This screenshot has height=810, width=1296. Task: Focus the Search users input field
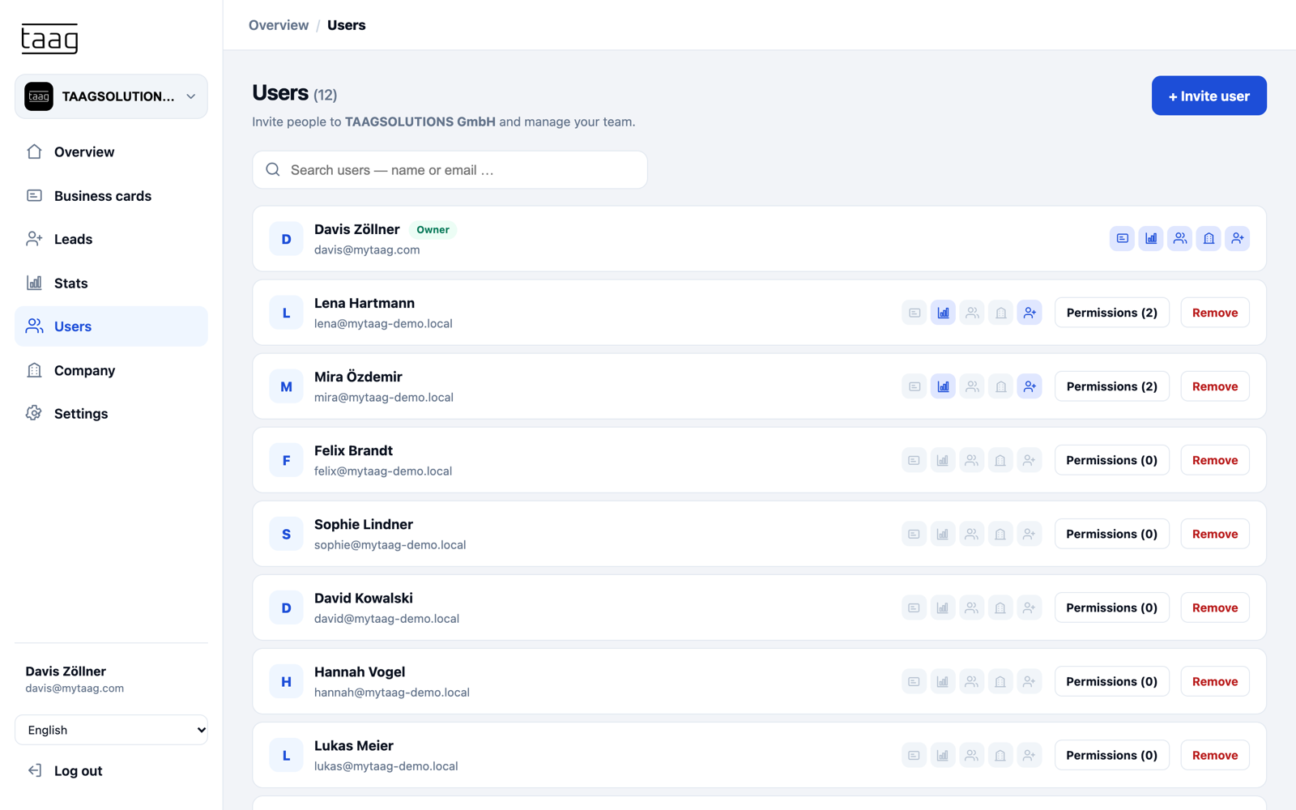[x=450, y=170]
